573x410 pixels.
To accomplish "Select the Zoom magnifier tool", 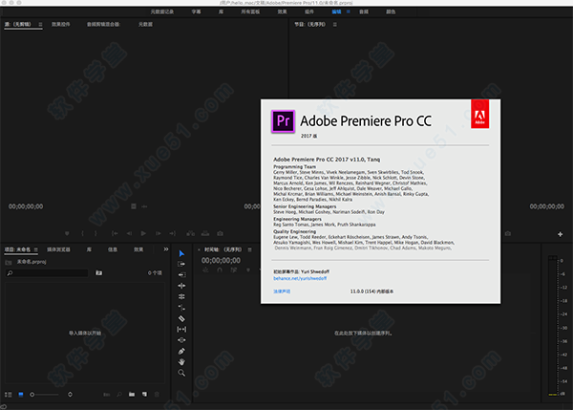I will 181,373.
